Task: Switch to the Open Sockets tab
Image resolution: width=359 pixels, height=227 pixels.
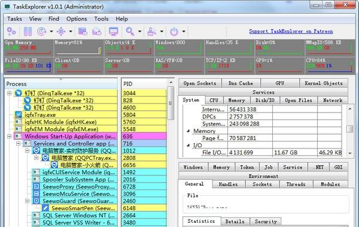Action: (200, 83)
